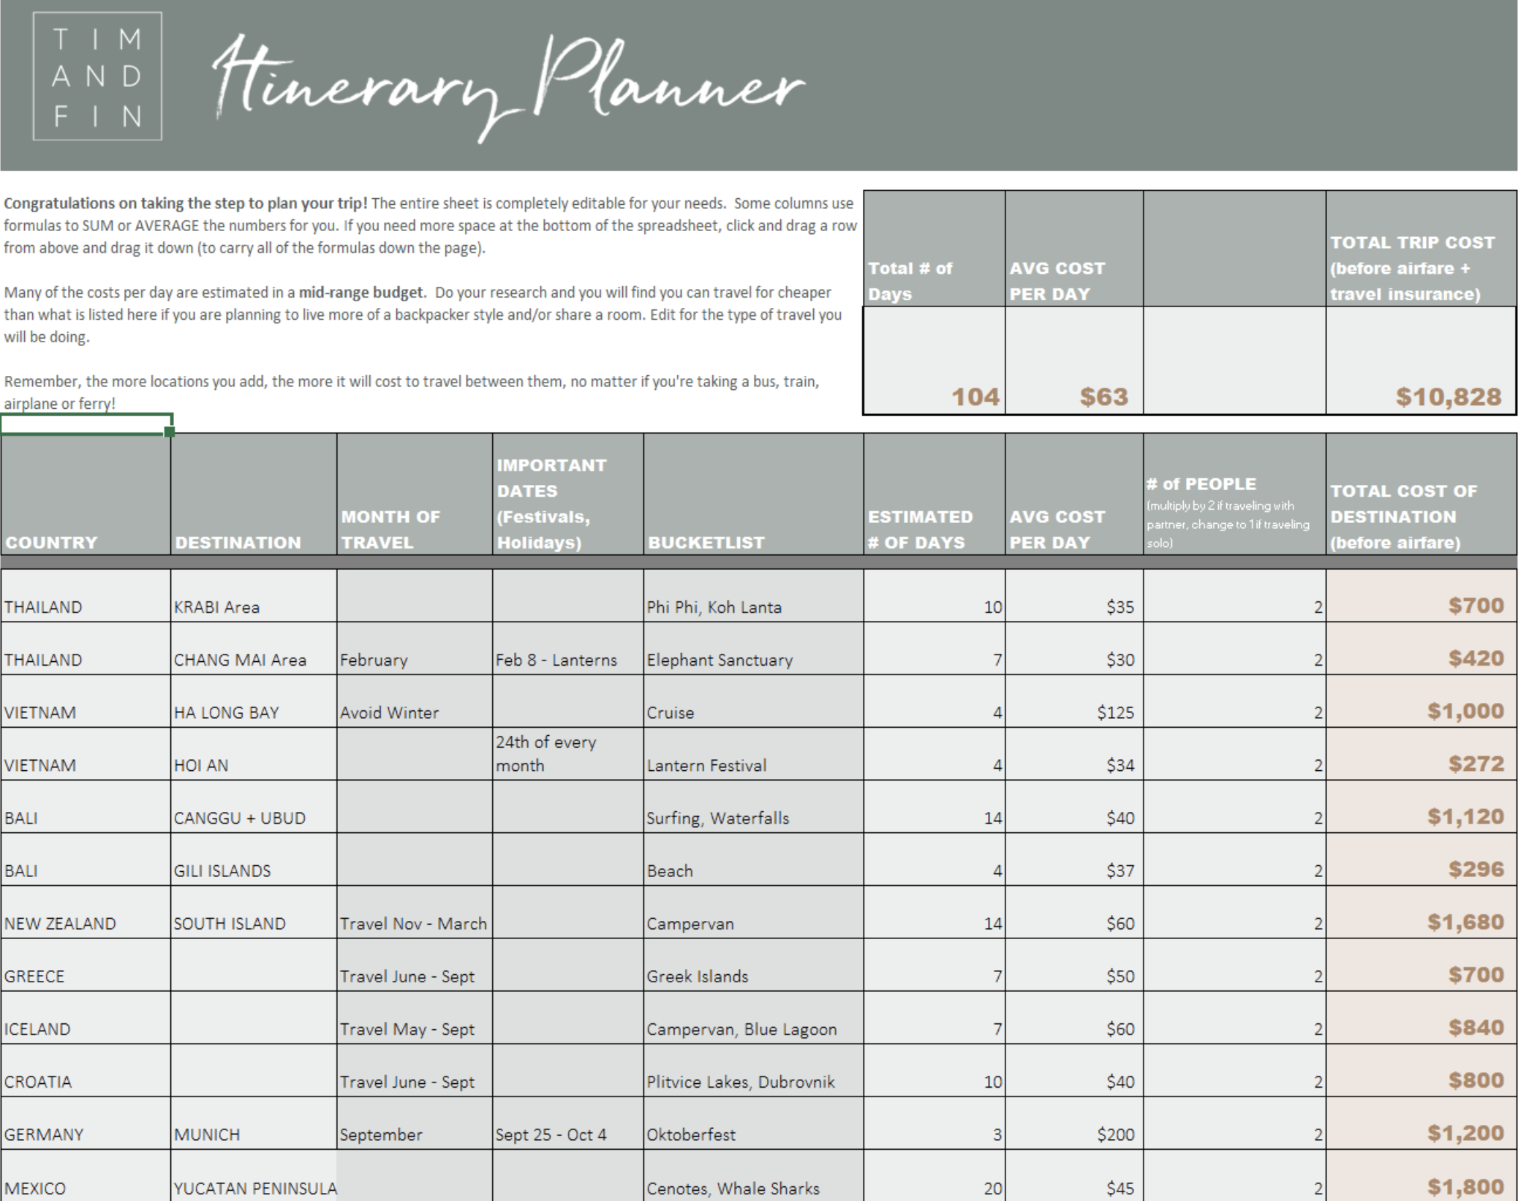Click the ESTIMATED # OF DAYS header
This screenshot has height=1201, width=1518.
pos(934,494)
